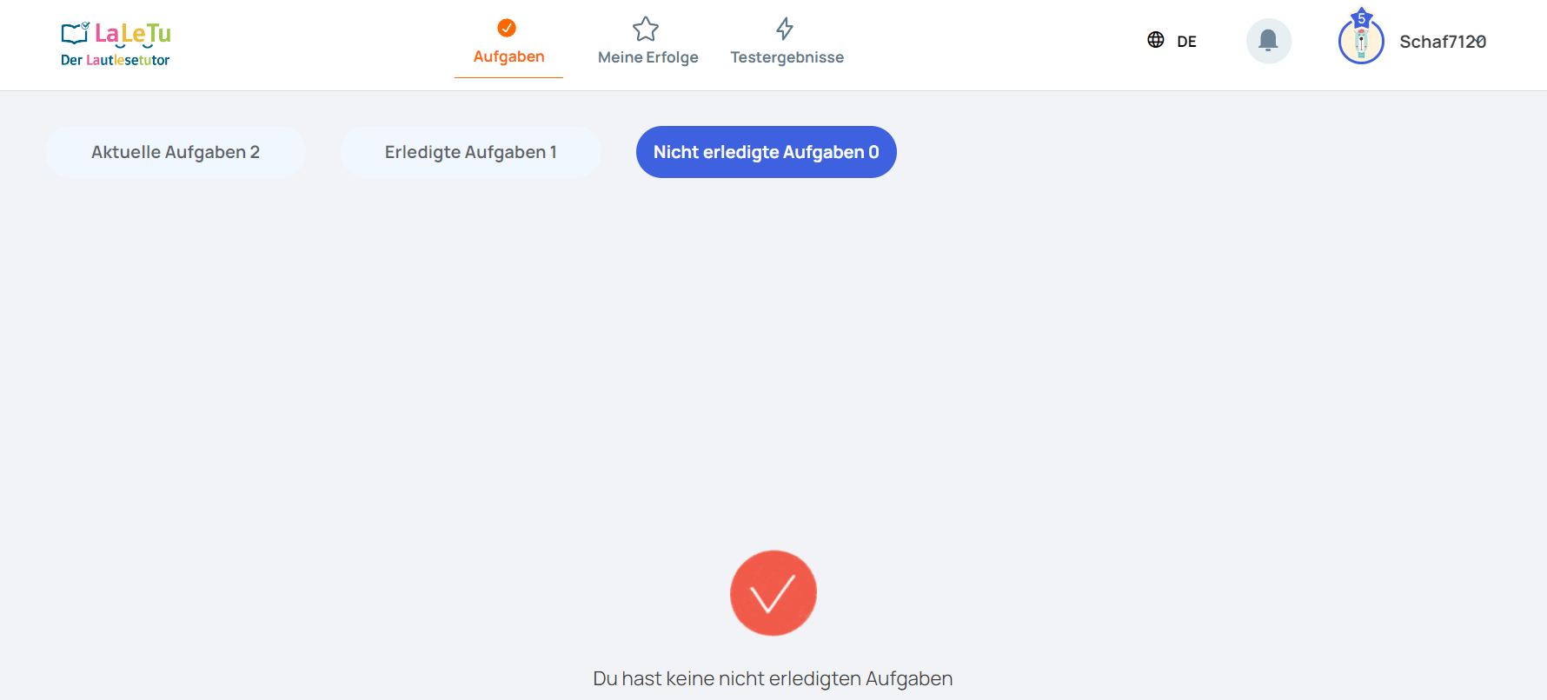The width and height of the screenshot is (1547, 700).
Task: Open the Schaf7120 user menu
Action: (x=1443, y=42)
